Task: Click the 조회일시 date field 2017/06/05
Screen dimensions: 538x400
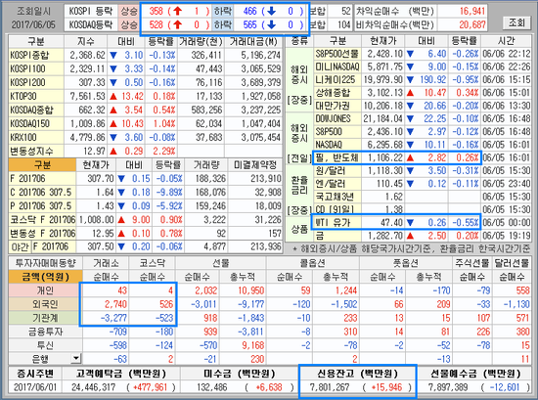Action: tap(33, 24)
